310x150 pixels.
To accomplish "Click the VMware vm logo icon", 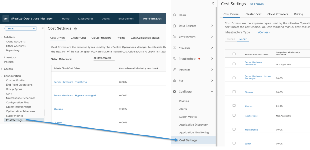I will (5, 19).
